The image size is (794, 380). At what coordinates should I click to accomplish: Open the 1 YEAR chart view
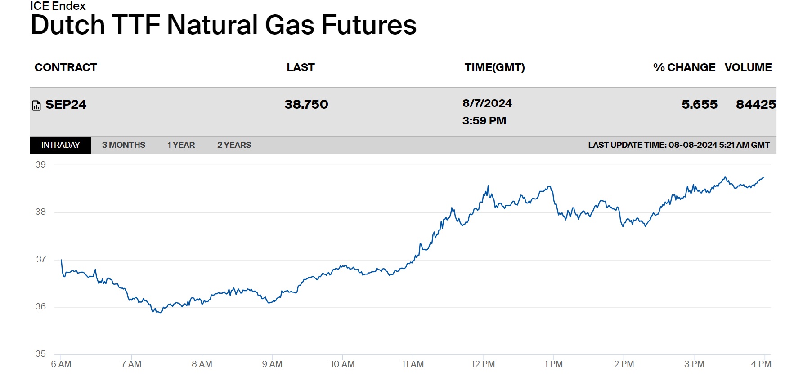coord(181,145)
